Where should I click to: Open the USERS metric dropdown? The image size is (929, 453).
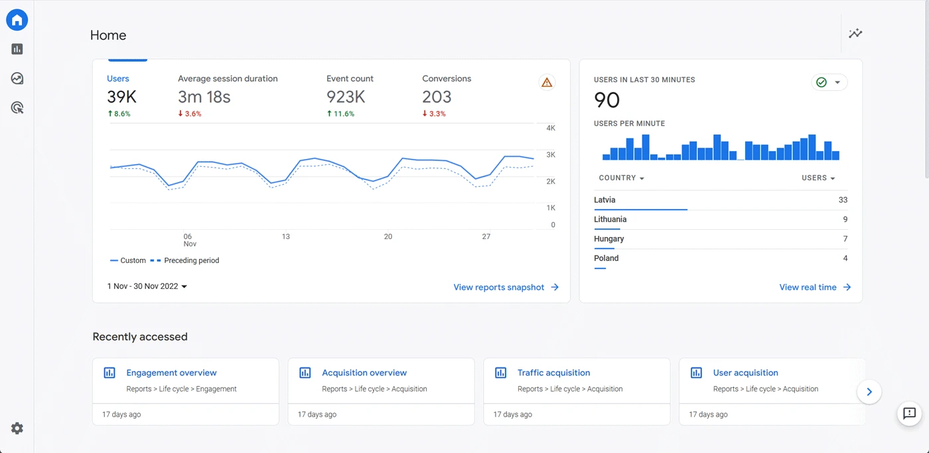point(818,178)
